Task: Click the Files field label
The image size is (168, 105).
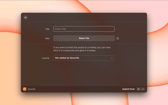Action: 47,38
